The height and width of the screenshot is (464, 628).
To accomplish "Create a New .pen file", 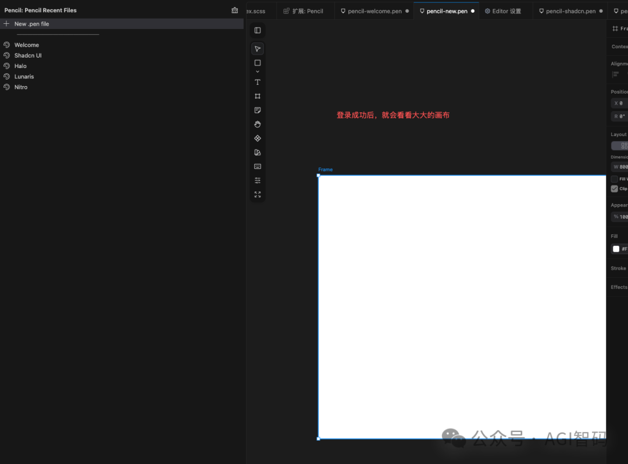I will [122, 24].
